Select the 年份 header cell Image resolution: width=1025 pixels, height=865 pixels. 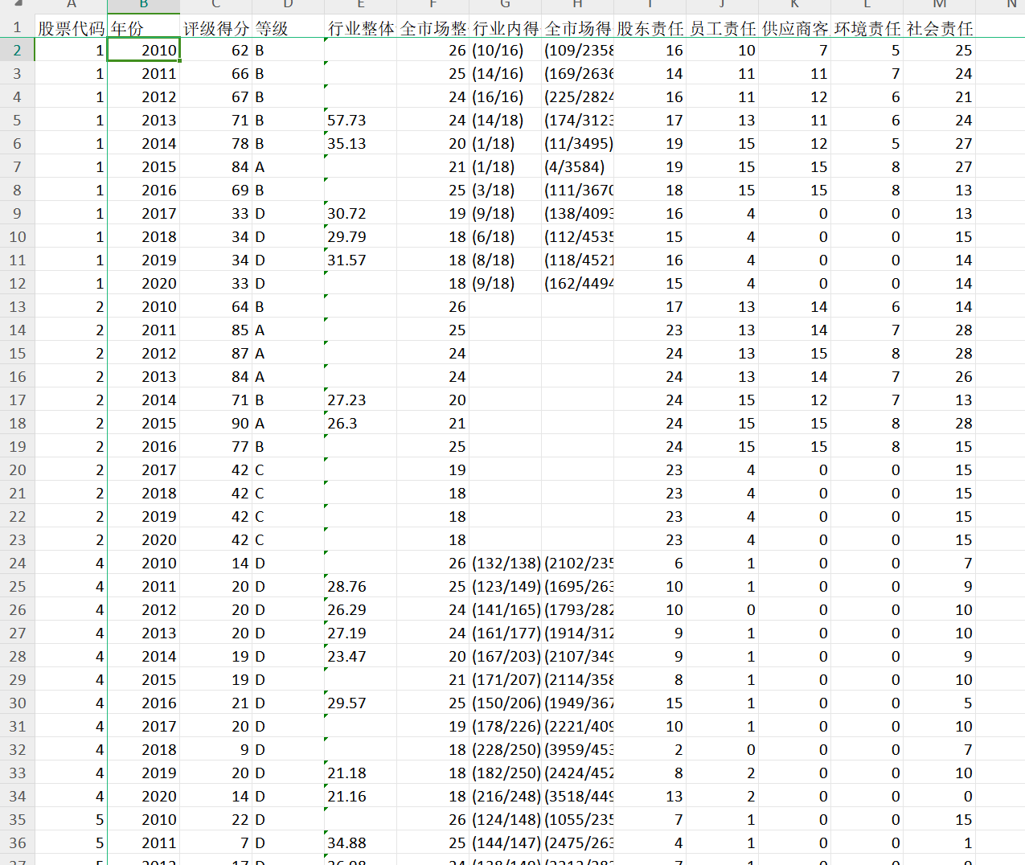[143, 27]
